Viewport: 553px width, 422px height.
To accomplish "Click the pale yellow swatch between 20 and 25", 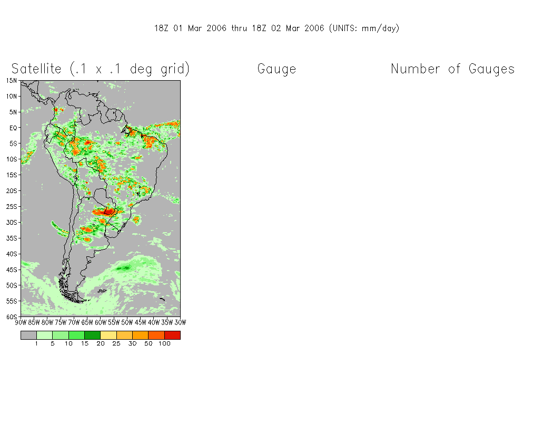I will [x=108, y=335].
